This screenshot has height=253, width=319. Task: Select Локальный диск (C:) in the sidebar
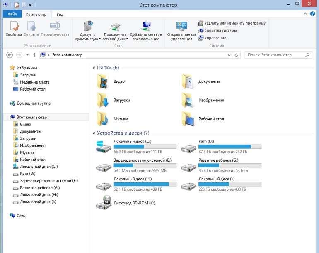(x=39, y=167)
